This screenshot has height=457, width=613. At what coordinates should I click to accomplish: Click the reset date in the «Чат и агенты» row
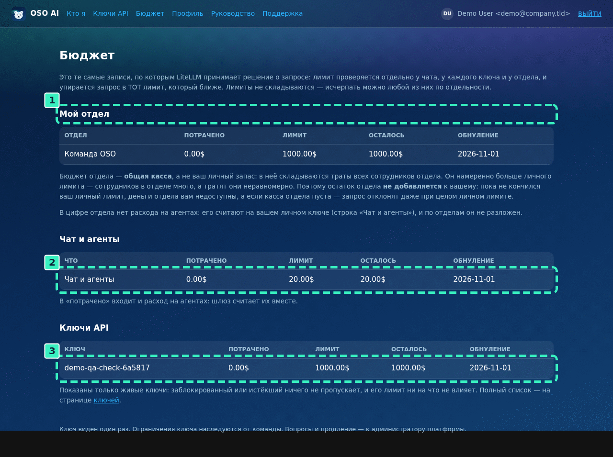(x=474, y=279)
